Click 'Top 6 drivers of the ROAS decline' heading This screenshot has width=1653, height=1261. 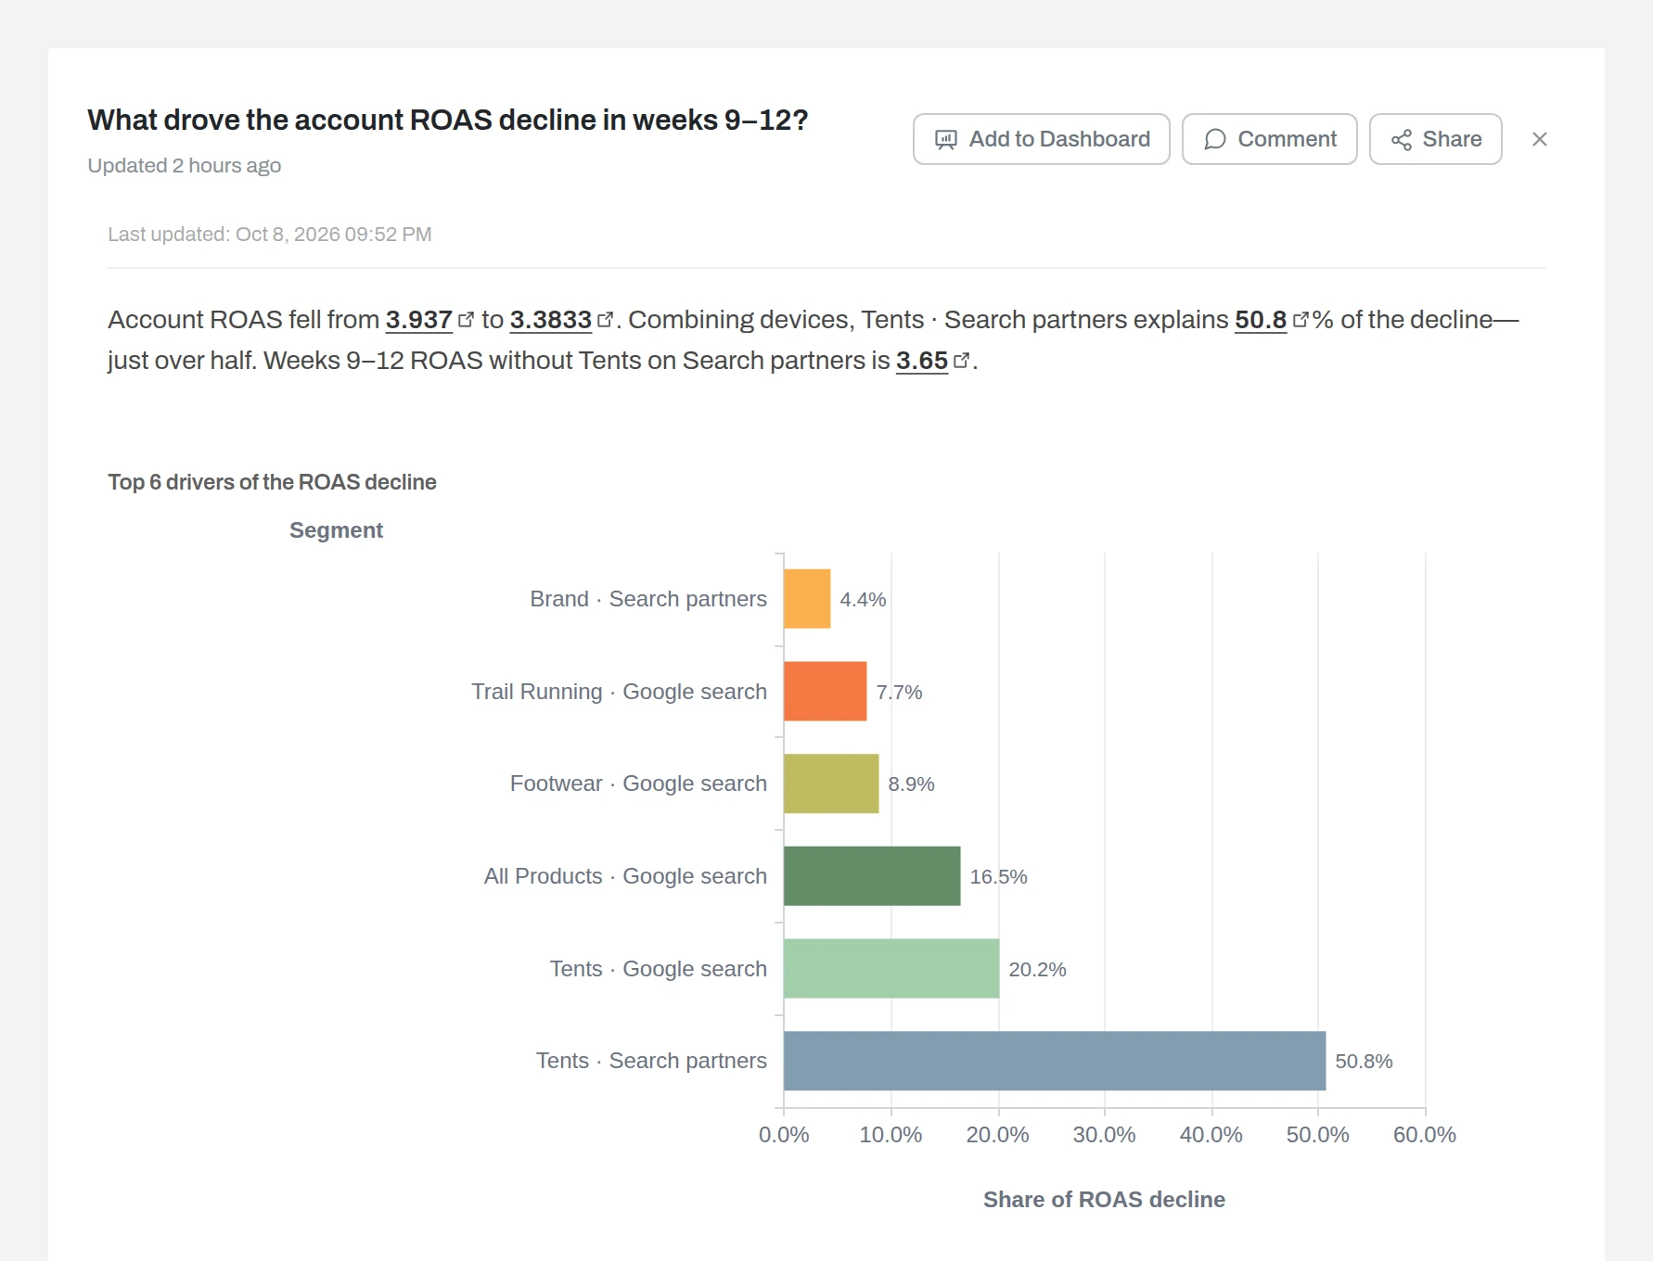pyautogui.click(x=272, y=482)
